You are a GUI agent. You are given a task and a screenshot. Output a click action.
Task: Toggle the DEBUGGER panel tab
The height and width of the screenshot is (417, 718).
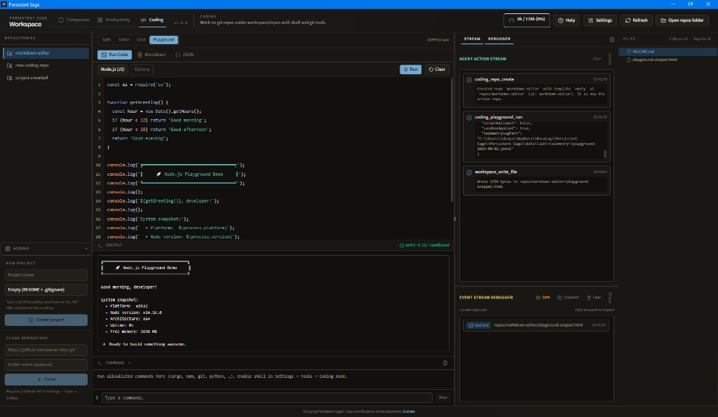(499, 39)
